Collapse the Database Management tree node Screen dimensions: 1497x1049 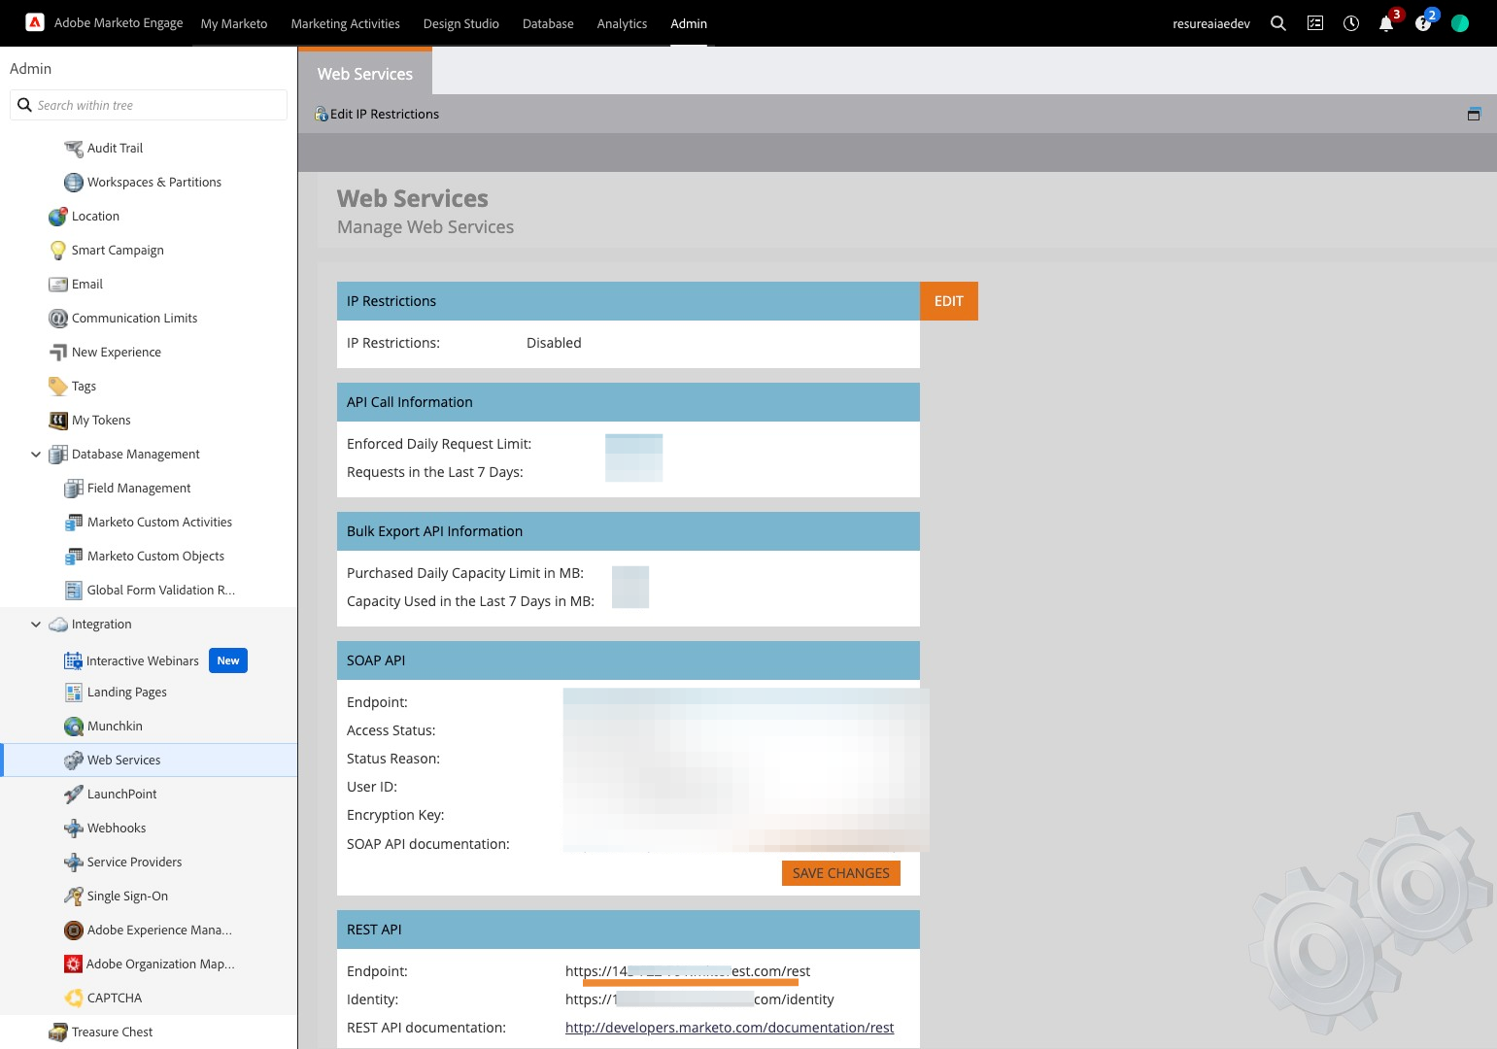pos(36,455)
